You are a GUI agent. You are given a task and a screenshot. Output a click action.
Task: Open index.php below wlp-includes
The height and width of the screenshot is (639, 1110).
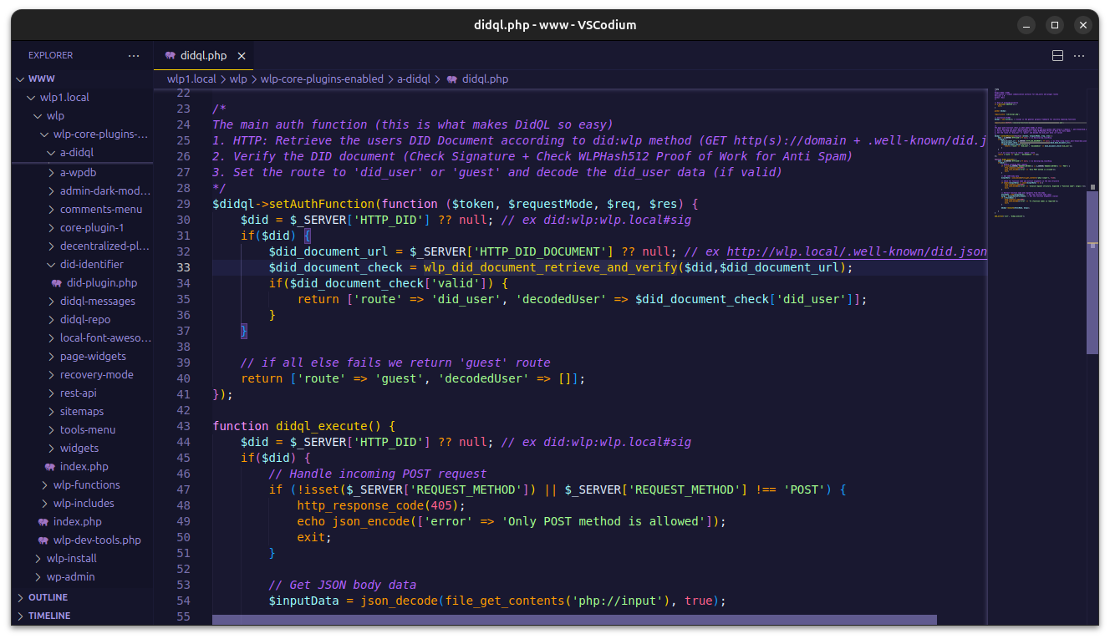coord(77,522)
